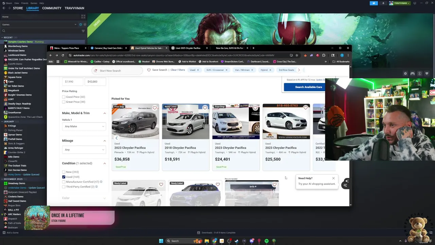Open Chrome apps grid in bookmarks bar
Image resolution: width=435 pixels, height=245 pixels.
click(x=58, y=62)
